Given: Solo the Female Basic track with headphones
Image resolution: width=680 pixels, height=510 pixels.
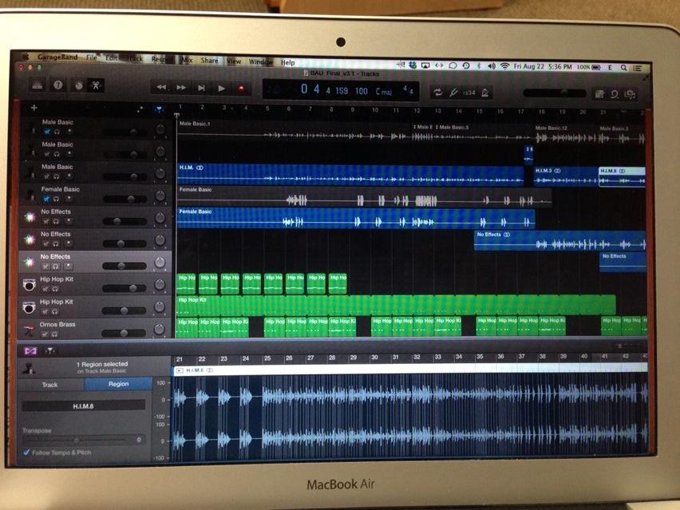Looking at the screenshot, I should coord(57,199).
